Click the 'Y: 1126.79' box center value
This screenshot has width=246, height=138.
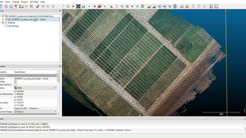pos(19,103)
